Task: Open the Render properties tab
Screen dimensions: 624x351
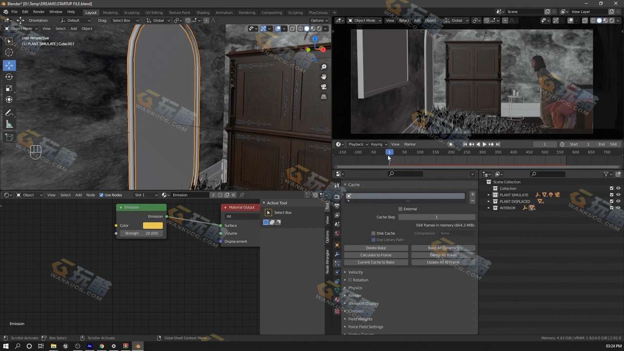Action: [337, 196]
